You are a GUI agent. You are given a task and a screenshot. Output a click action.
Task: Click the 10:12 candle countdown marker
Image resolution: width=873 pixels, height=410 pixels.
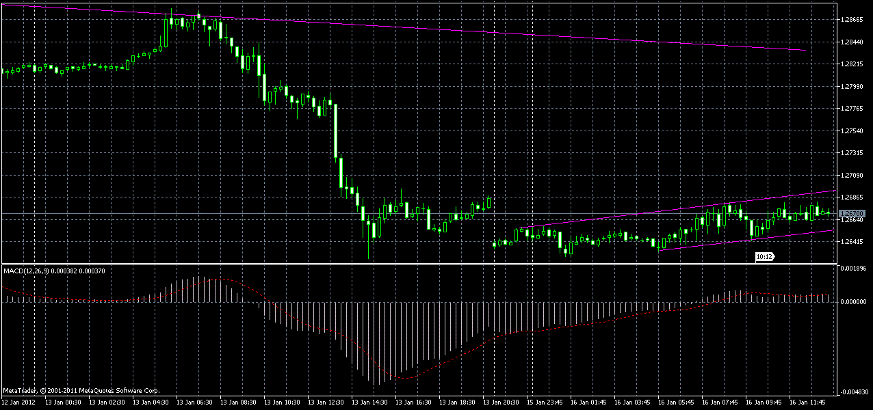pos(764,257)
